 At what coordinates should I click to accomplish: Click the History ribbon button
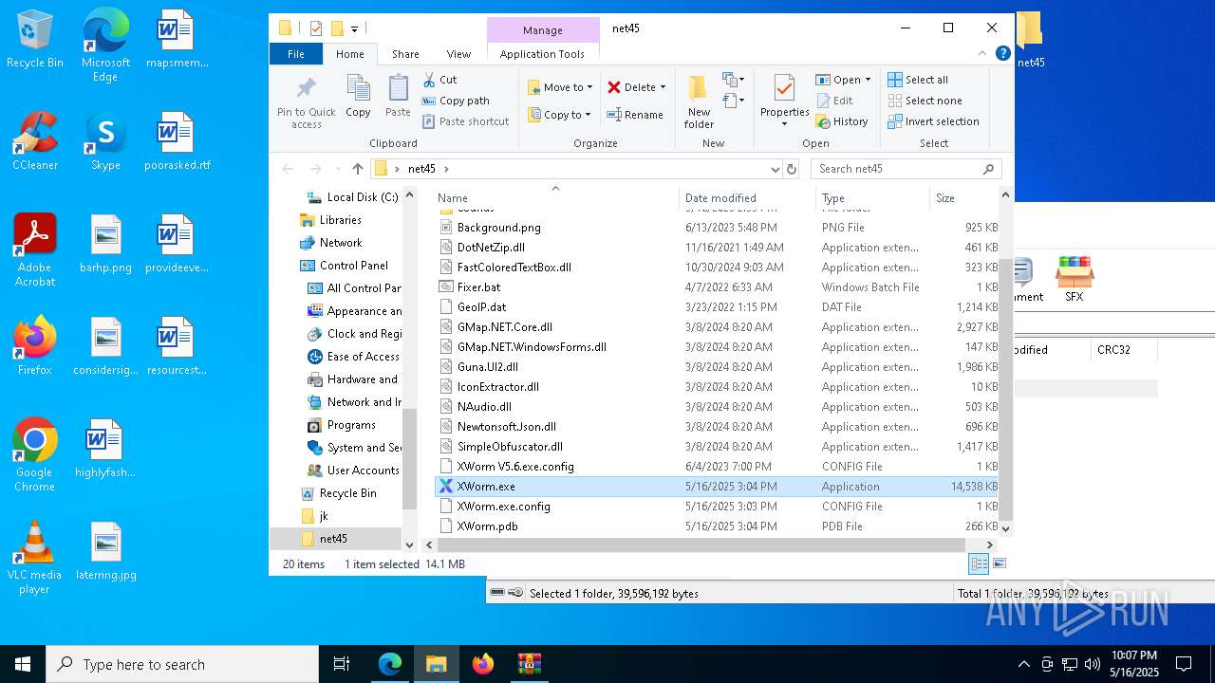pos(842,121)
